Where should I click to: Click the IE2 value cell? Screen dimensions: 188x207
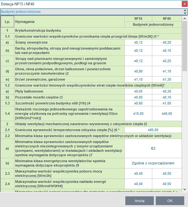tap(153, 148)
